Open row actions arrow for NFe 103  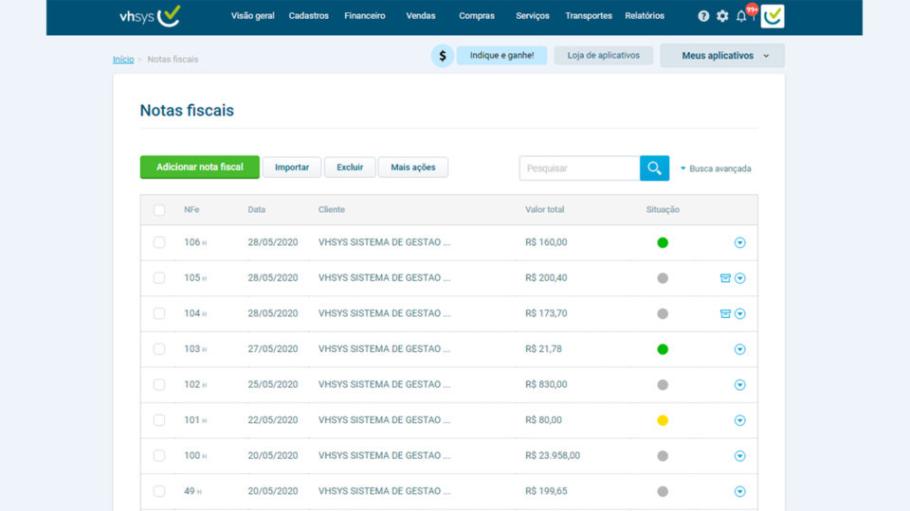[x=739, y=349]
